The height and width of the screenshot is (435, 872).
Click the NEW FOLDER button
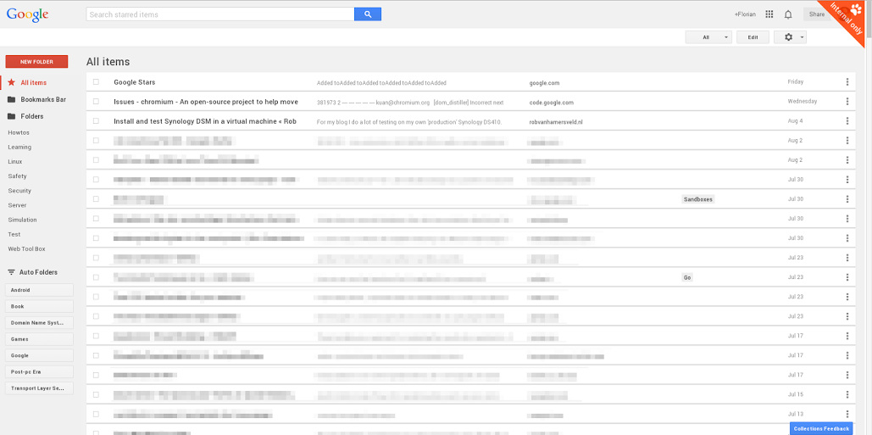click(36, 62)
